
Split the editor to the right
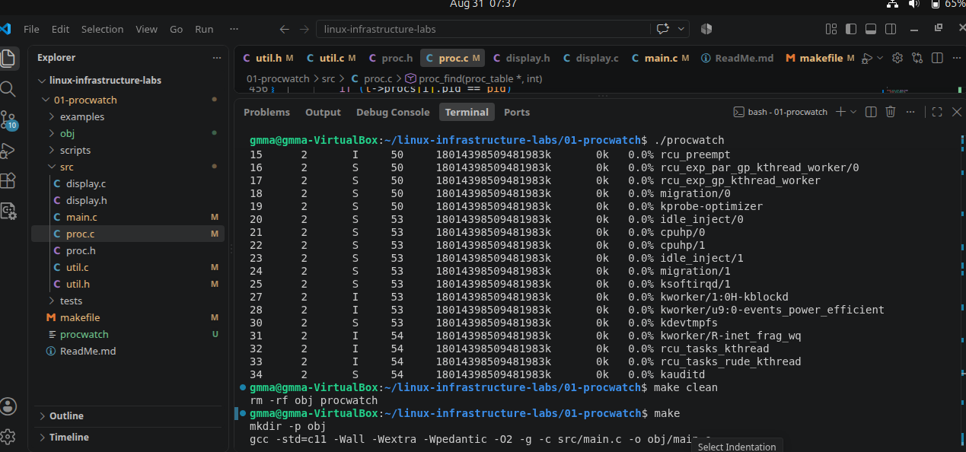(937, 58)
